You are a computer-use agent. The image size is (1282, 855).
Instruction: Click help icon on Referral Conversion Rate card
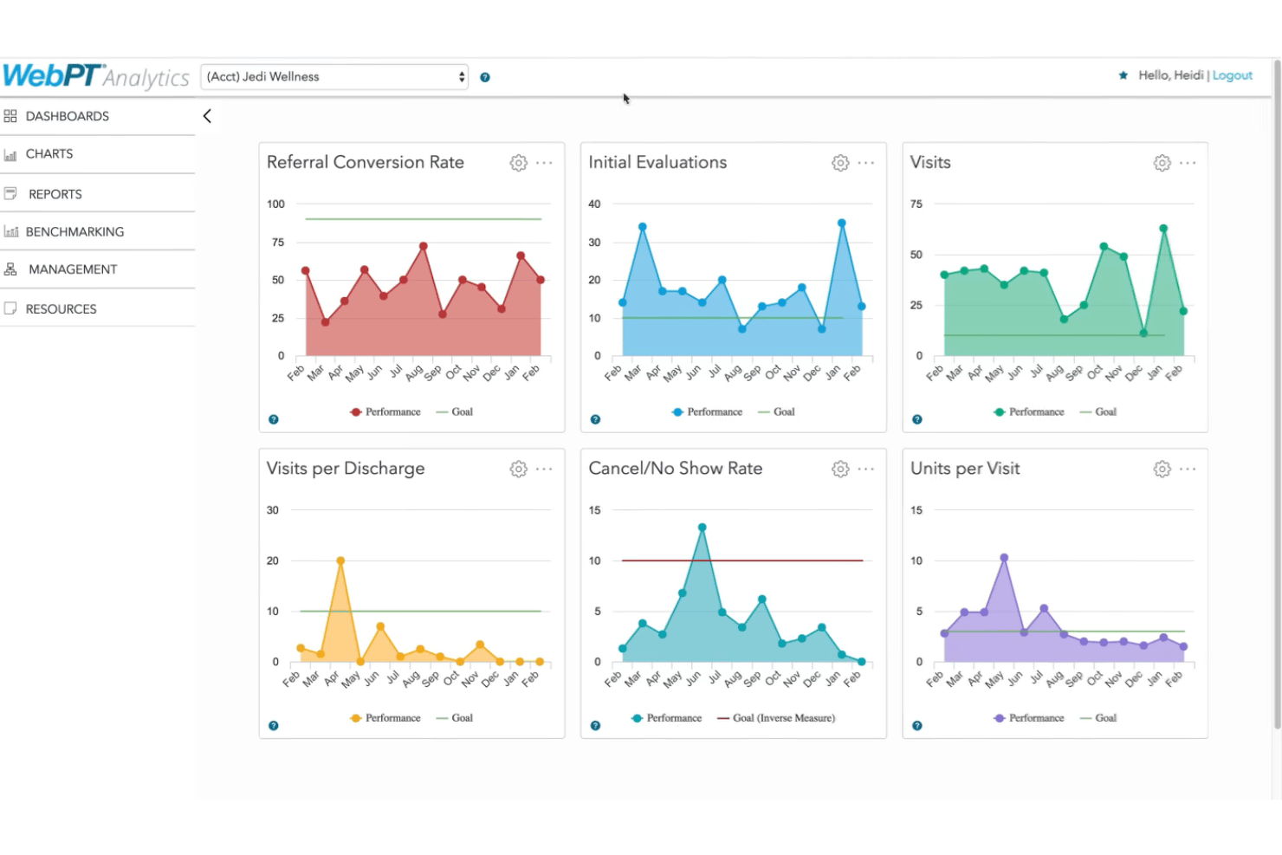(x=274, y=419)
